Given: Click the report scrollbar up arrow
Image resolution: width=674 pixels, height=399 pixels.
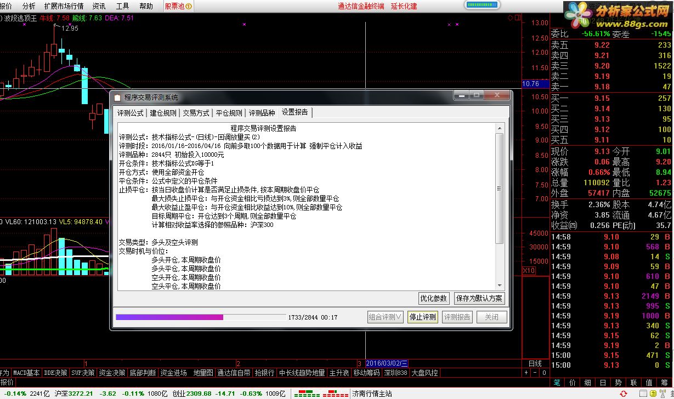Looking at the screenshot, I should click(x=499, y=128).
